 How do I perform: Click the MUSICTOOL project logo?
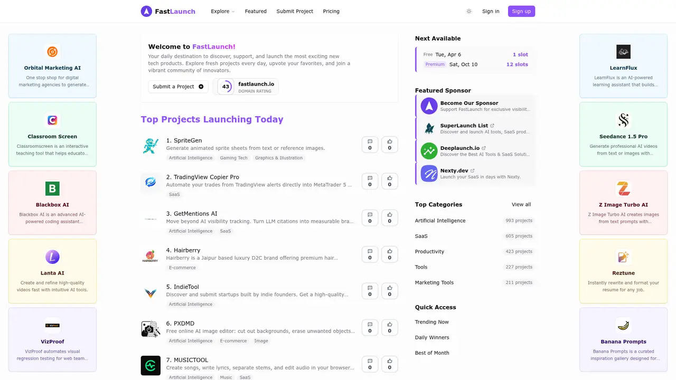pyautogui.click(x=151, y=365)
